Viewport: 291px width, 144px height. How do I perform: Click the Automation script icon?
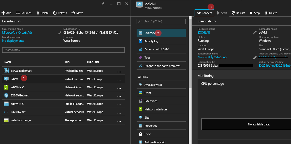point(140,142)
